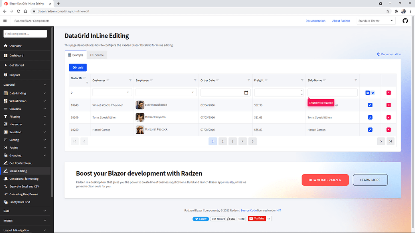The height and width of the screenshot is (233, 415).
Task: Go to page 3 in the pagination
Action: (232, 141)
